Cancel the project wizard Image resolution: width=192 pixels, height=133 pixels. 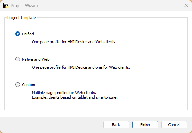174,125
